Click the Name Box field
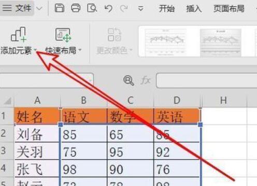This screenshot has width=257, height=186. pos(46,80)
